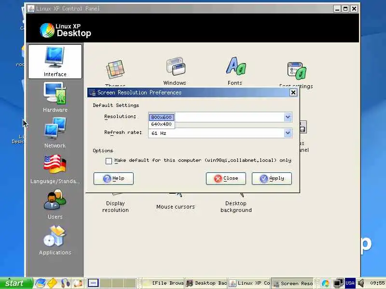Open the Fonts icon
Image resolution: width=386 pixels, height=289 pixels.
pyautogui.click(x=235, y=71)
